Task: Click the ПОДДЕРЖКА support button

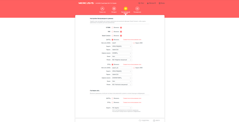Action: click(x=144, y=120)
